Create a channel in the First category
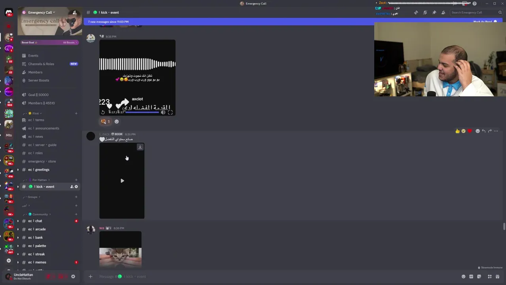506x285 pixels. 76,113
